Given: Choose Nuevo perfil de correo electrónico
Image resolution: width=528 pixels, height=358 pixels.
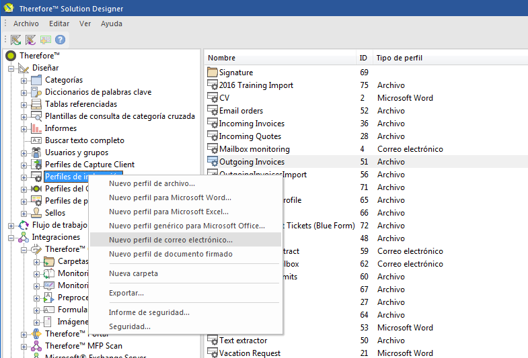Looking at the screenshot, I should [186, 240].
